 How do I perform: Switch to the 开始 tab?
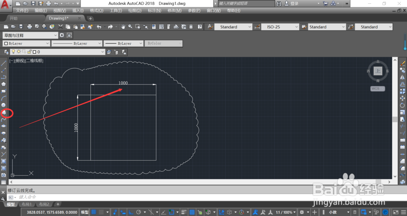coord(13,18)
